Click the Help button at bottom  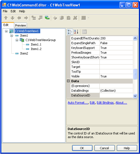point(127,148)
